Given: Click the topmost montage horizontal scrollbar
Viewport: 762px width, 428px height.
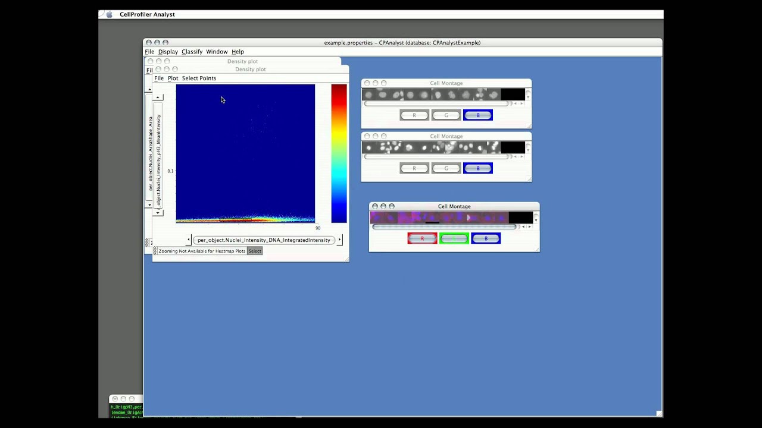Looking at the screenshot, I should (x=436, y=103).
